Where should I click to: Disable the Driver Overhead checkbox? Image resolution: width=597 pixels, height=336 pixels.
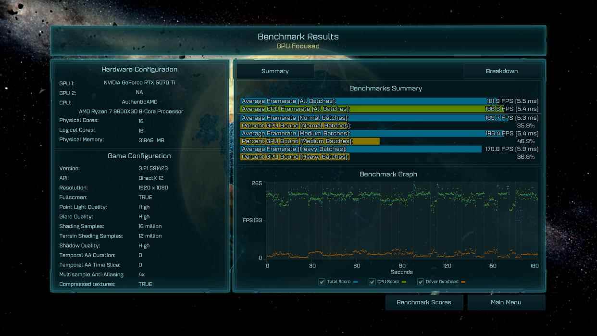421,282
